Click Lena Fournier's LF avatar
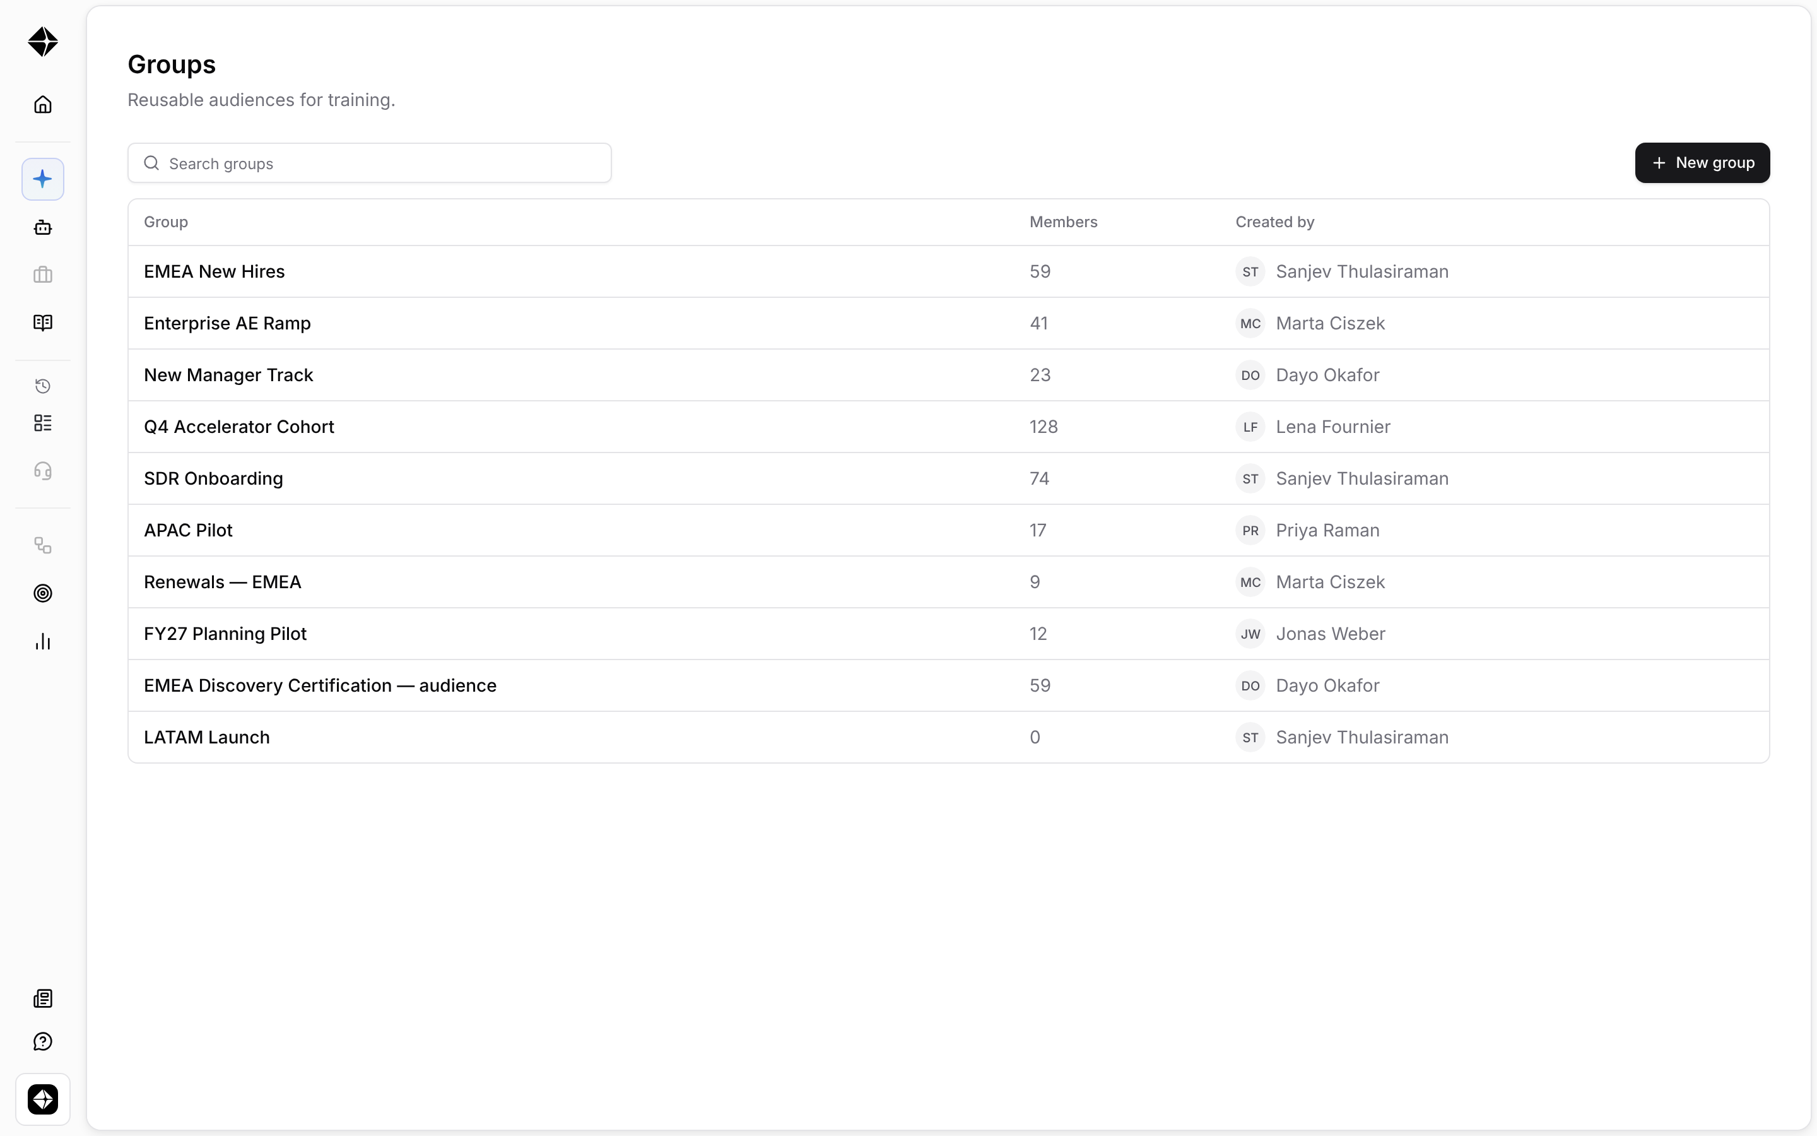This screenshot has width=1817, height=1136. pos(1250,427)
